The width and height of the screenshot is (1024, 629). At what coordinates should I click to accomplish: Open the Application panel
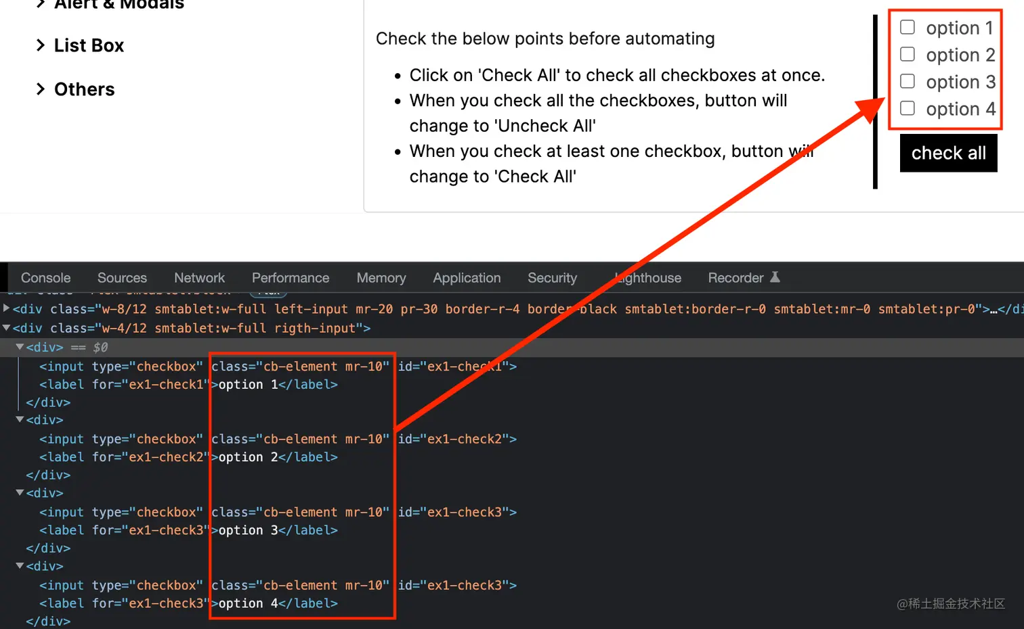pyautogui.click(x=467, y=278)
